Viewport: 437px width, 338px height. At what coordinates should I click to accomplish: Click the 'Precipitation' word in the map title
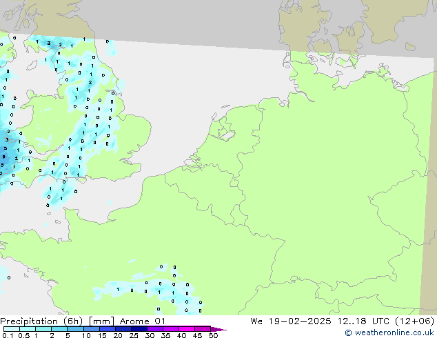tap(29, 321)
